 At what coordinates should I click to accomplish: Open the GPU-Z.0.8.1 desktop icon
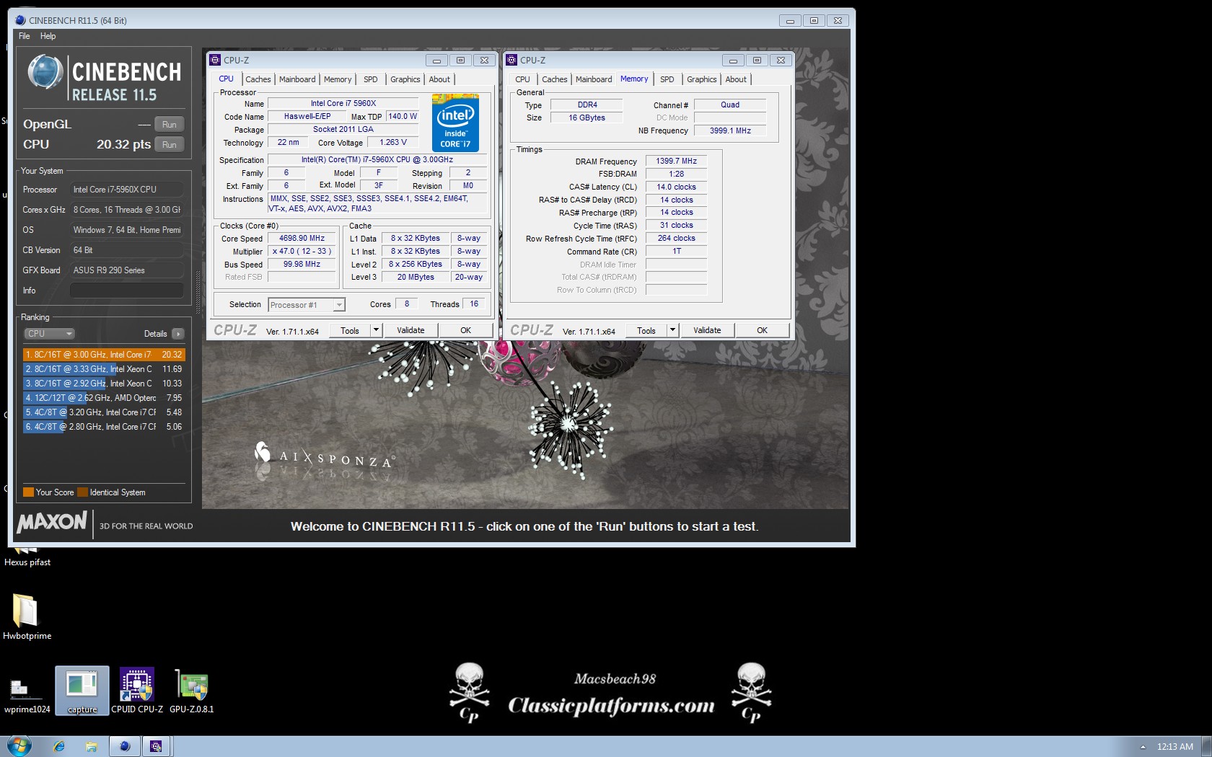192,691
